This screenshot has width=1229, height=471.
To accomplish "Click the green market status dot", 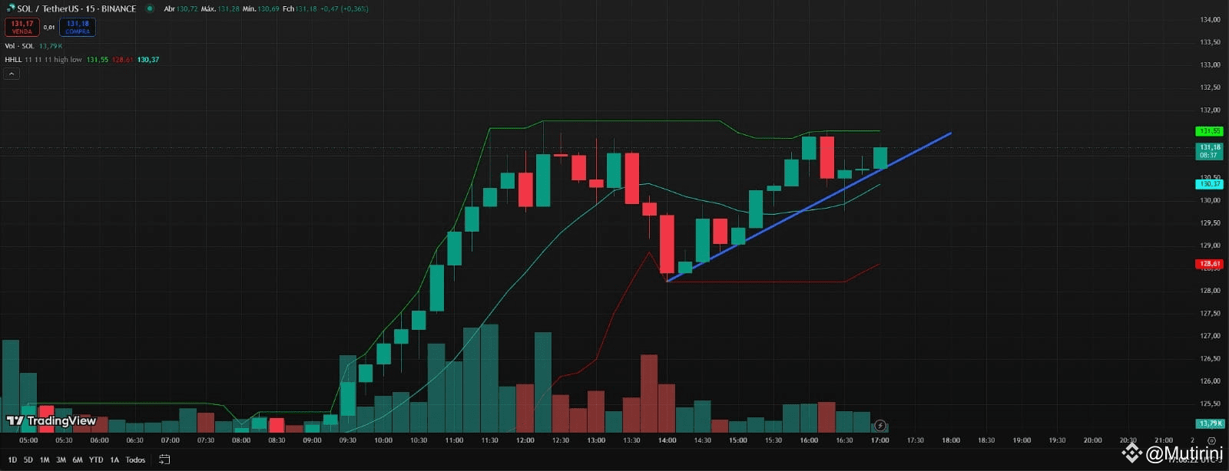I will pos(149,8).
